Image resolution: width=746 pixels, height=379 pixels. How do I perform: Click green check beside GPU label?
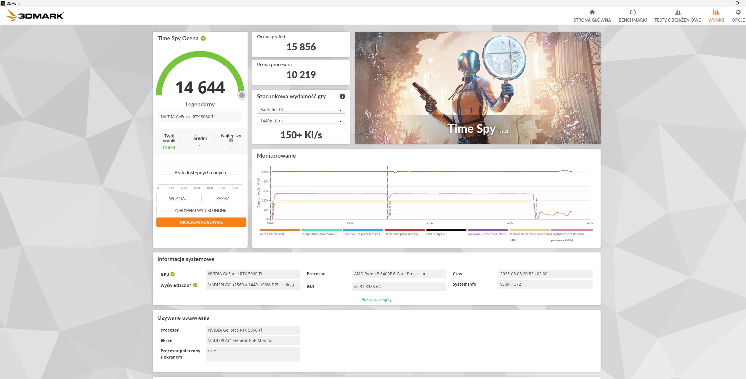pyautogui.click(x=173, y=274)
